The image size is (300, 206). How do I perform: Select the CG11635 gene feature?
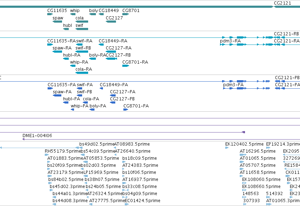[50, 14]
